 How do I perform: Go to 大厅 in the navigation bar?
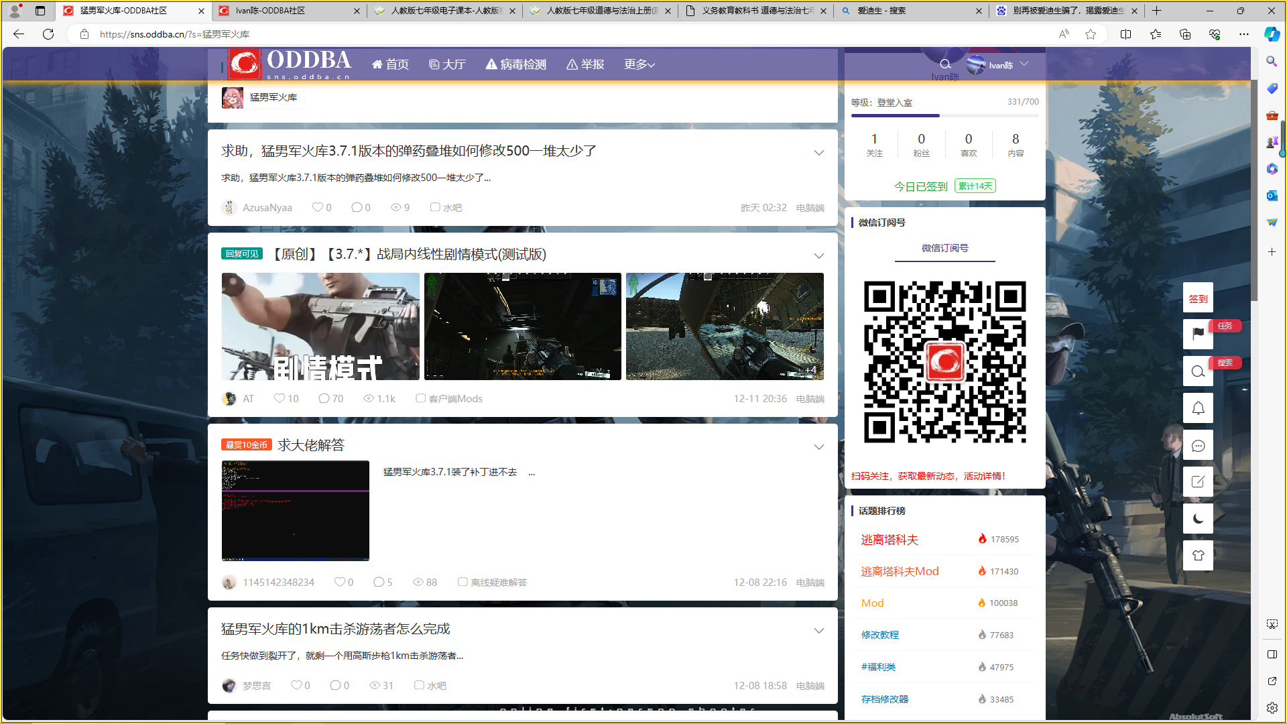[447, 64]
